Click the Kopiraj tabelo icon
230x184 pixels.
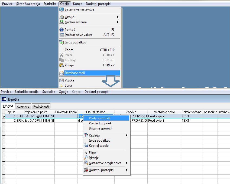click(86, 145)
